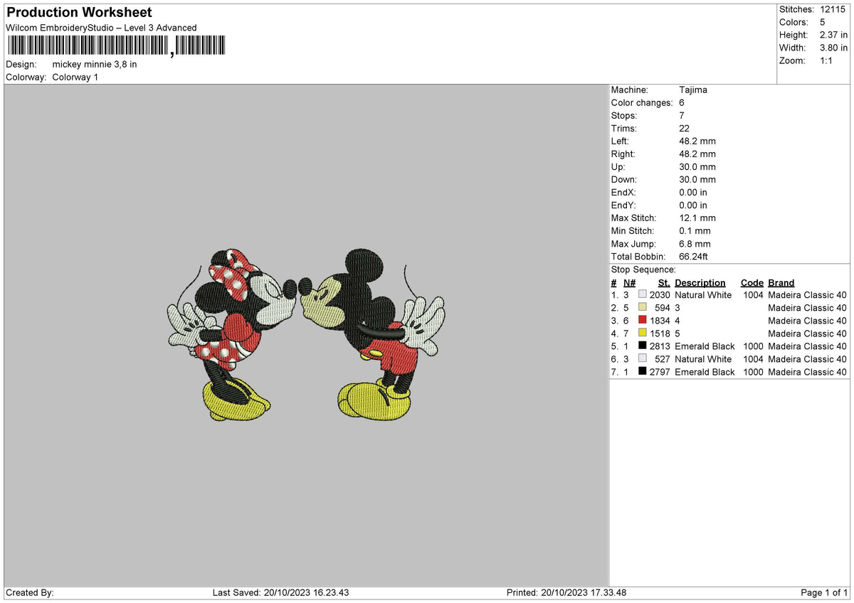Click the Width value '3.80 in'
Viewport: 854px width, 603px height.
[833, 48]
